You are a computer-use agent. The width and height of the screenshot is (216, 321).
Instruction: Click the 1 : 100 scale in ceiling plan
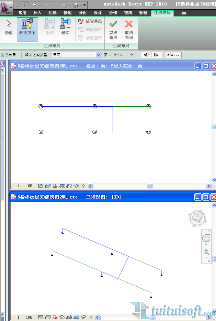25,186
